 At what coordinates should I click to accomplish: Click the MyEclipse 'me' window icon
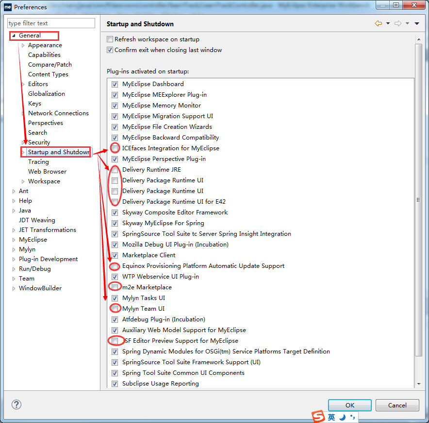8,7
